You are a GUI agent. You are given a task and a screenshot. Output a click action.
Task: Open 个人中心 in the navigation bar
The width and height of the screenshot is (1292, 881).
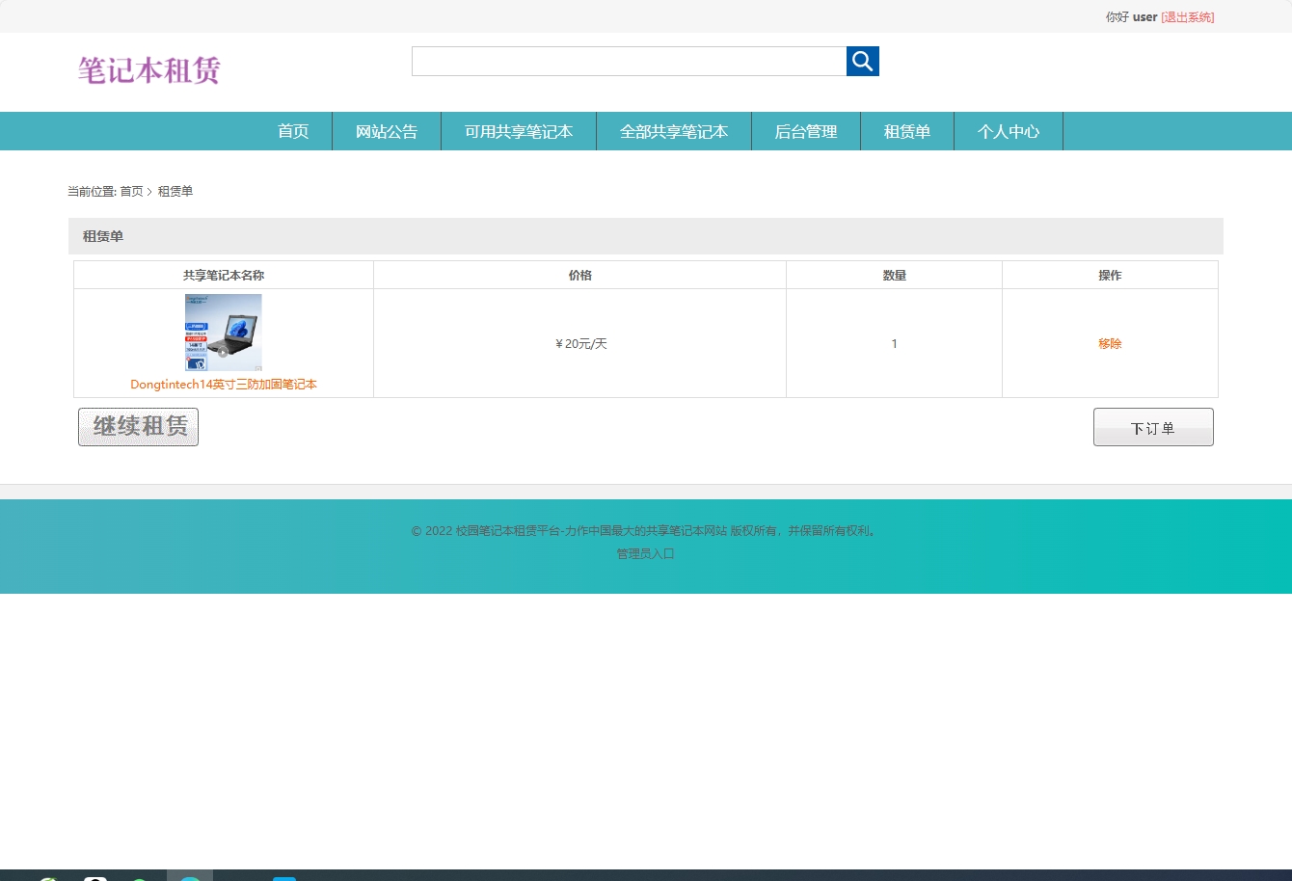click(1009, 131)
